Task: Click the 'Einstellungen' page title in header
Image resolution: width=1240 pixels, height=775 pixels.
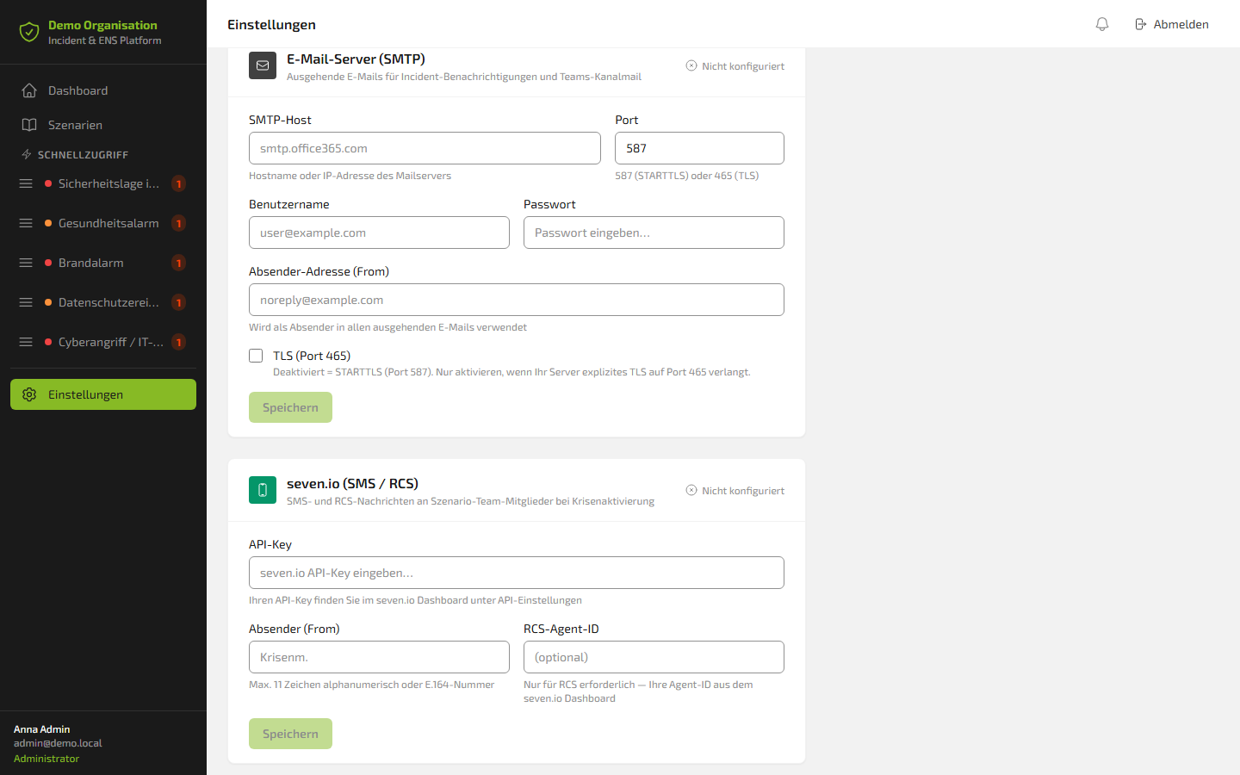Action: click(x=271, y=24)
